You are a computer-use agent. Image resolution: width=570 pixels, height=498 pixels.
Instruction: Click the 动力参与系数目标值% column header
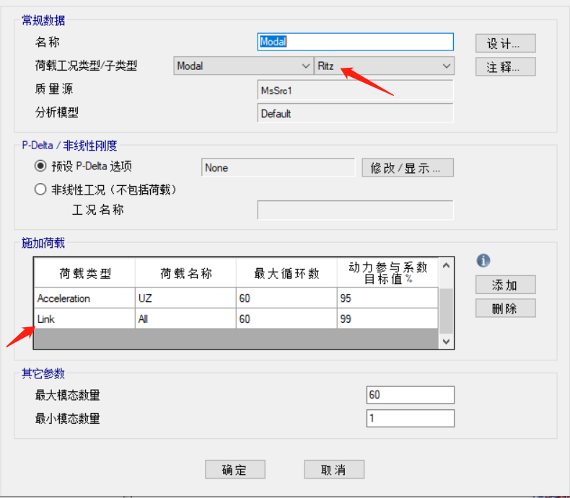[x=387, y=273]
